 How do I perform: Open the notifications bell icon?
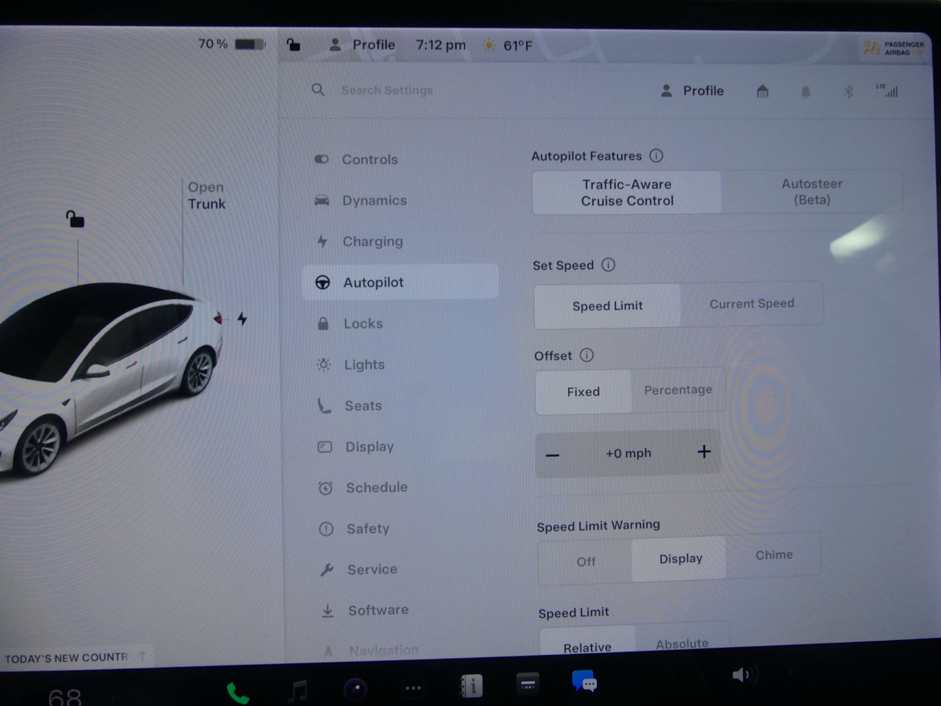point(806,92)
